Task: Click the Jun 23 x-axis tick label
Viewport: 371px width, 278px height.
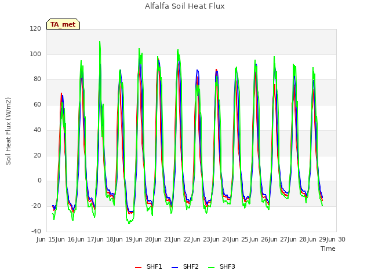Action: pyautogui.click(x=201, y=239)
